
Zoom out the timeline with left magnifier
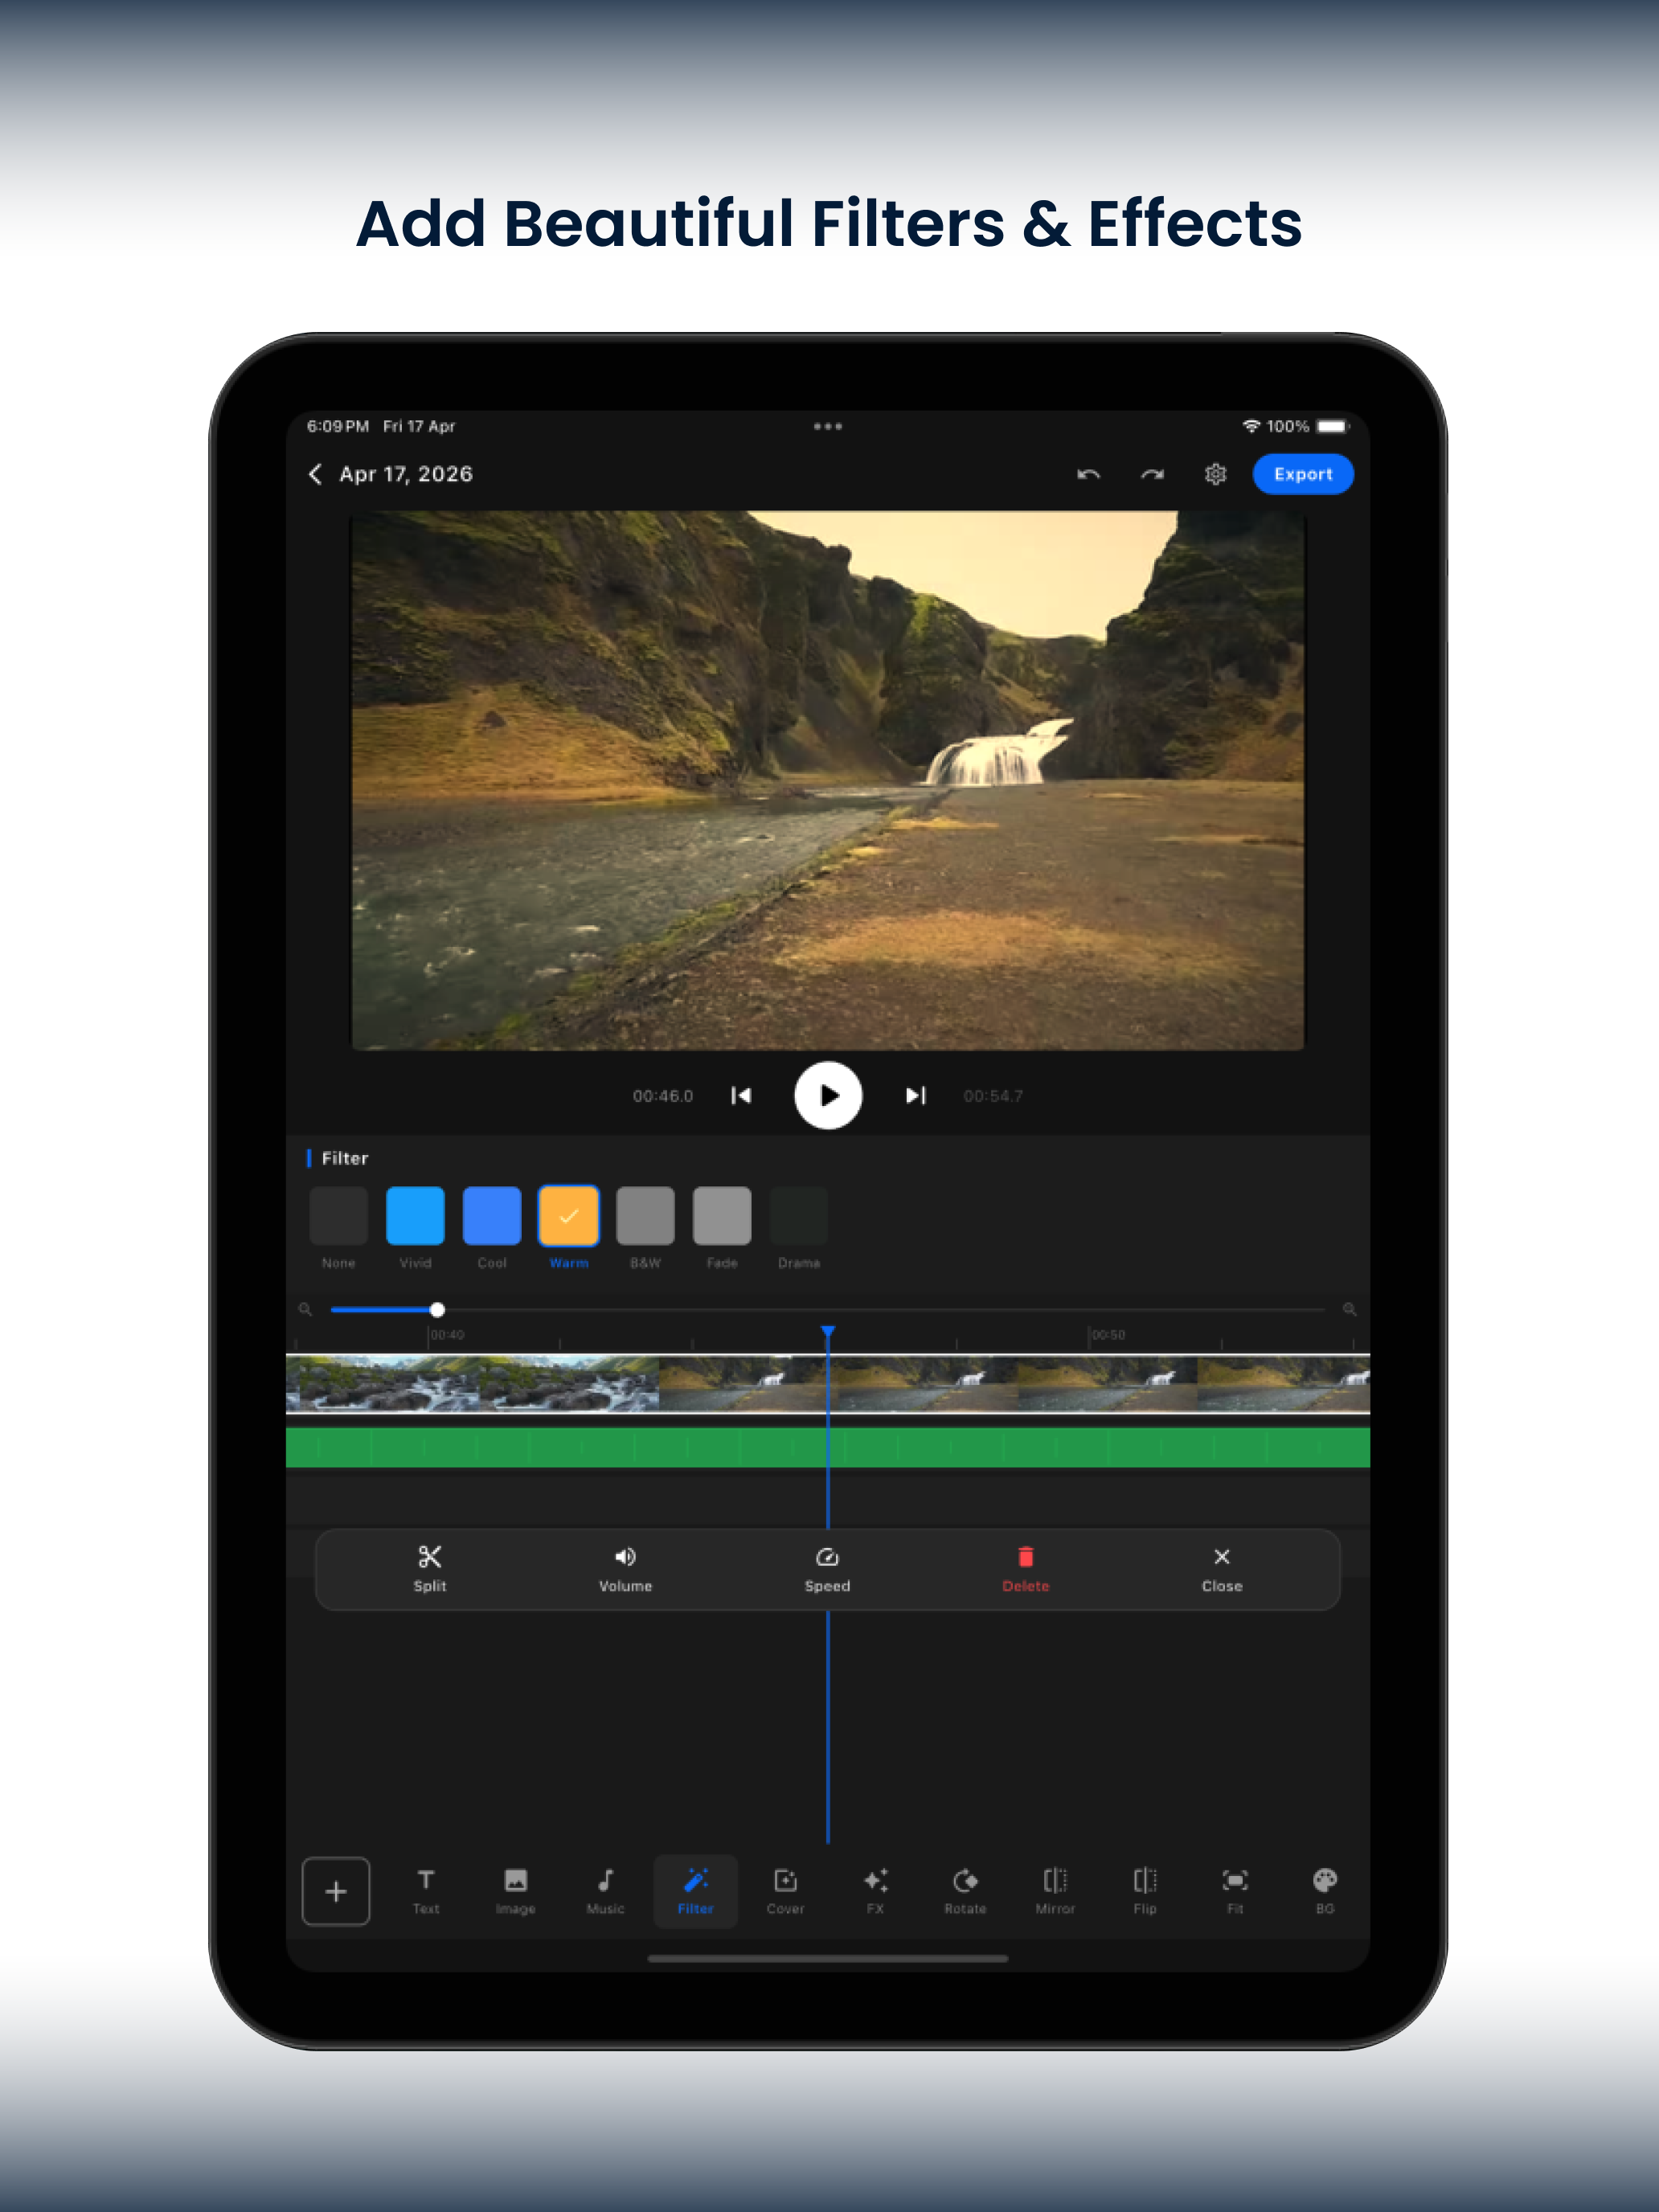coord(305,1309)
